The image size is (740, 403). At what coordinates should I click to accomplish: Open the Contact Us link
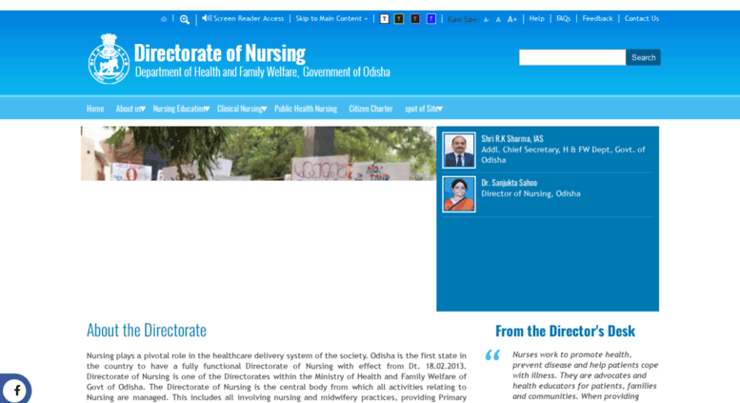[642, 18]
